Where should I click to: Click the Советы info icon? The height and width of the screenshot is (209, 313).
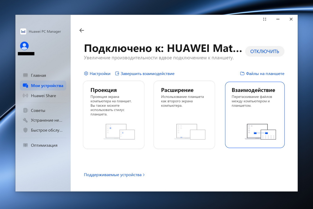(x=25, y=111)
